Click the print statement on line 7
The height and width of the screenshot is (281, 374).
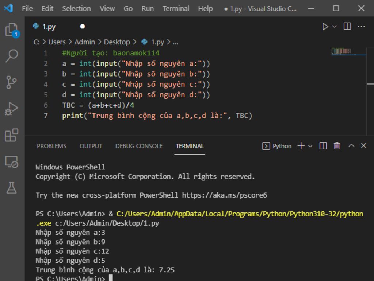(x=157, y=116)
